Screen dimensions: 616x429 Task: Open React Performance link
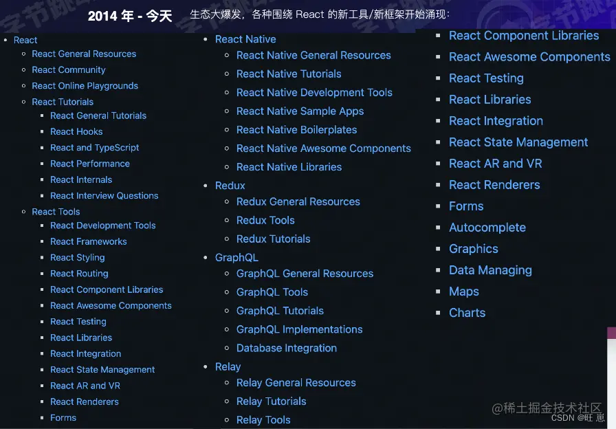point(90,164)
